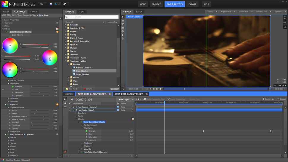Click the Undo arrow in the top toolbar
This screenshot has width=288, height=162.
[x=56, y=4]
